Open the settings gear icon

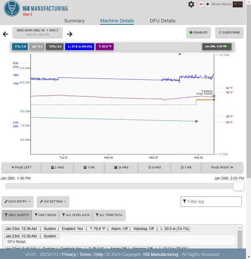click(x=191, y=4)
